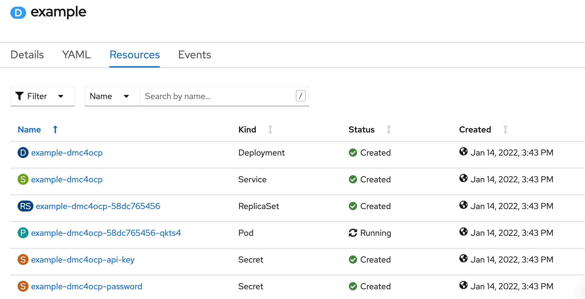Open the example-dmc4ocp-58dc765456-qkts4 pod link
This screenshot has height=299, width=585.
[x=106, y=233]
